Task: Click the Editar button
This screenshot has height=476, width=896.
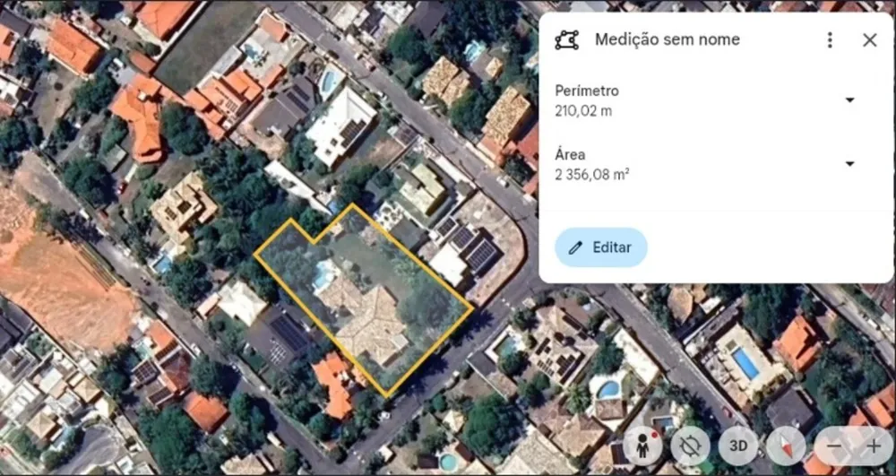Action: 601,247
